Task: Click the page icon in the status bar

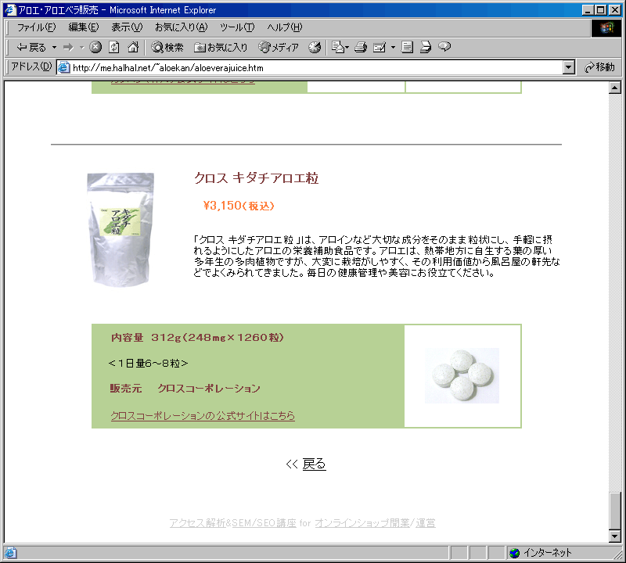Action: point(10,553)
